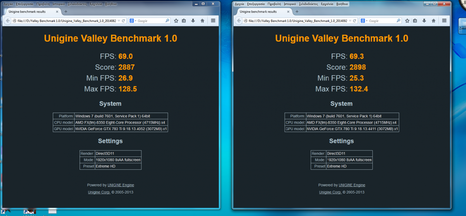Open a new tab in the right window
466x216 pixels.
pyautogui.click(x=297, y=12)
